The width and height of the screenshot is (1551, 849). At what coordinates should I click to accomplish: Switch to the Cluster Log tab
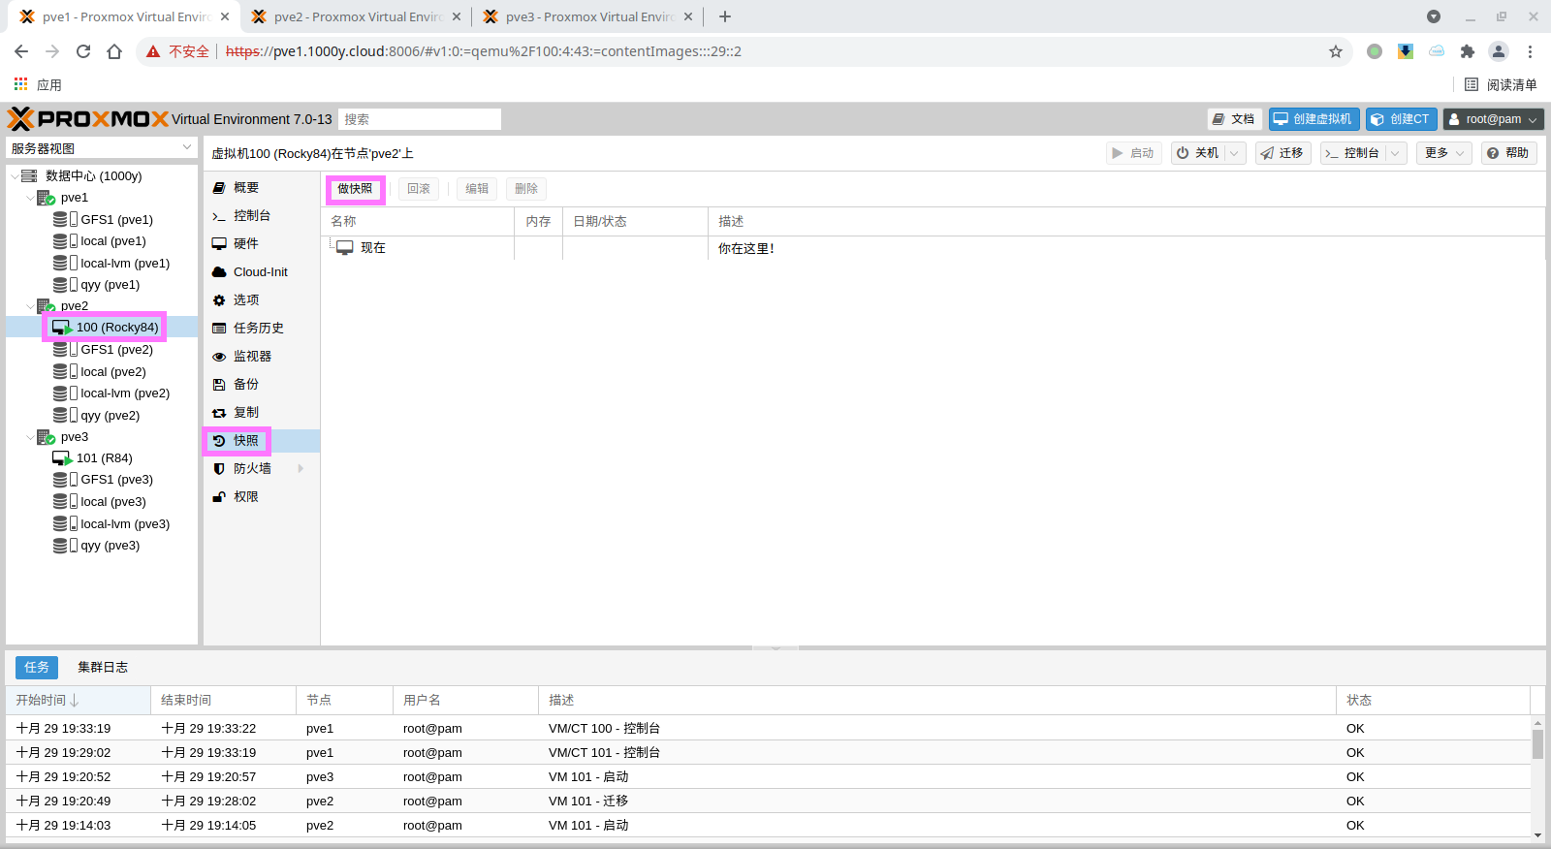[103, 667]
